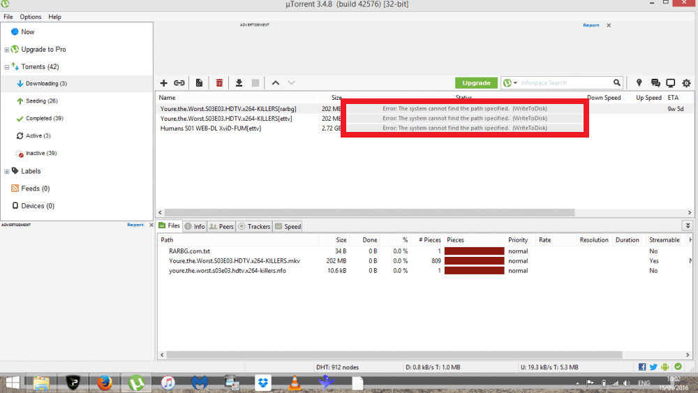Open the chat bubbles icon in the toolbar

655,83
